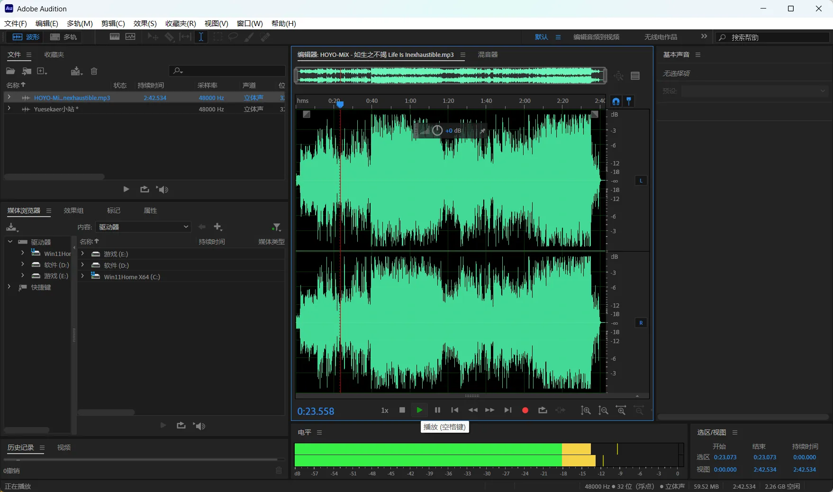Click the waveform overview navigator bar
The image size is (833, 492).
(x=450, y=75)
